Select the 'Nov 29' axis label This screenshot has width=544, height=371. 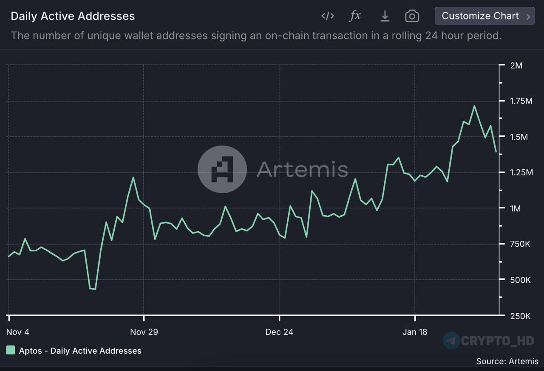click(144, 332)
